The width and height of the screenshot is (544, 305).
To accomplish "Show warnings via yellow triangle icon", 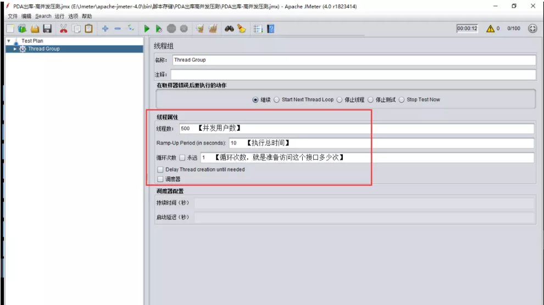I will coord(490,29).
